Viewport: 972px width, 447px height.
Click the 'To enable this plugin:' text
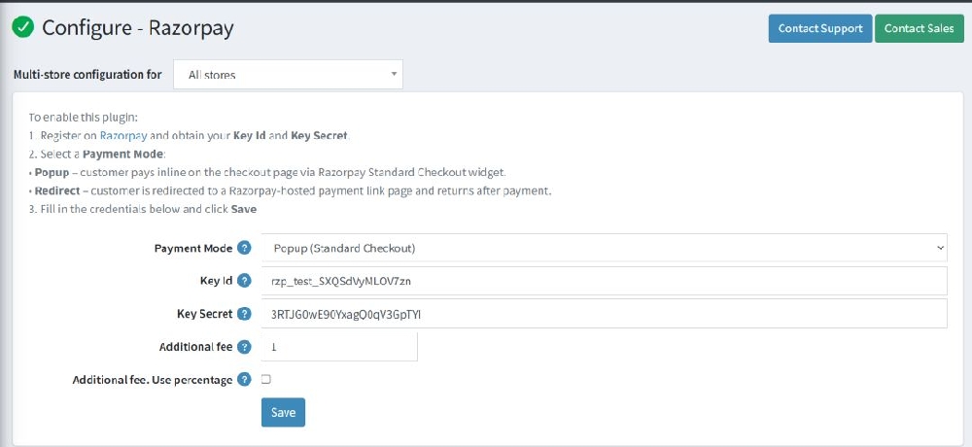[x=83, y=118]
